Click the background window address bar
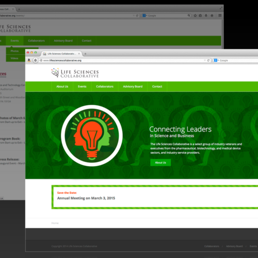This screenshot has height=258, width=258. click(x=70, y=15)
